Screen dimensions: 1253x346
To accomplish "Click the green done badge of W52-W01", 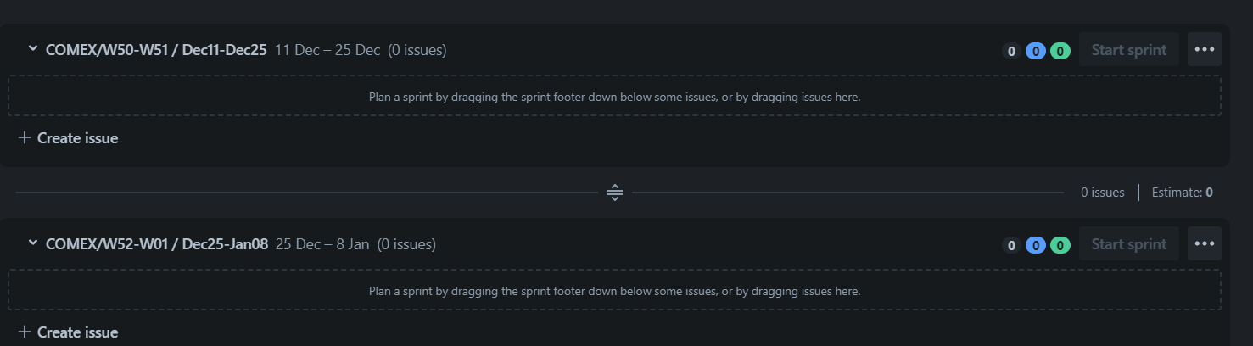I will 1060,245.
